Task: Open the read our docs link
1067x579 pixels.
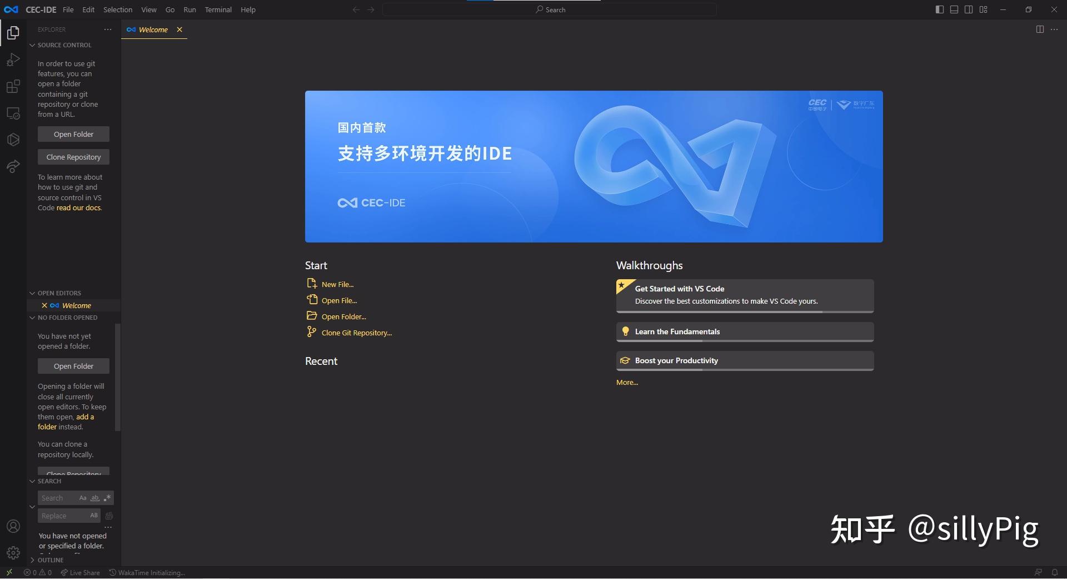Action: coord(78,207)
